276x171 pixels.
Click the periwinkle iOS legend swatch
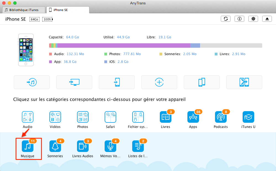106,62
